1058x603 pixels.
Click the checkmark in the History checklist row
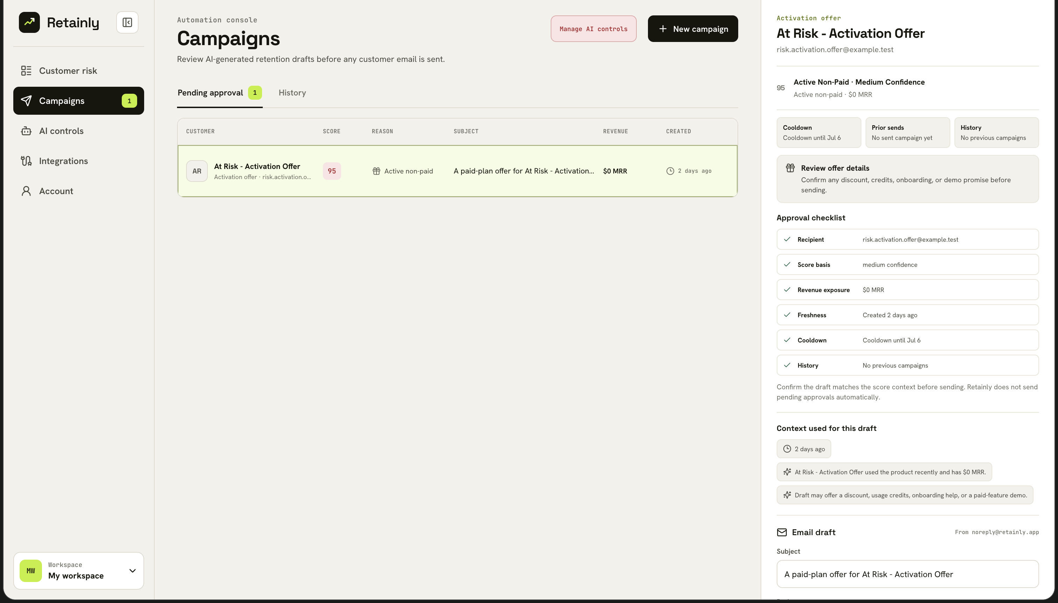[x=787, y=365]
